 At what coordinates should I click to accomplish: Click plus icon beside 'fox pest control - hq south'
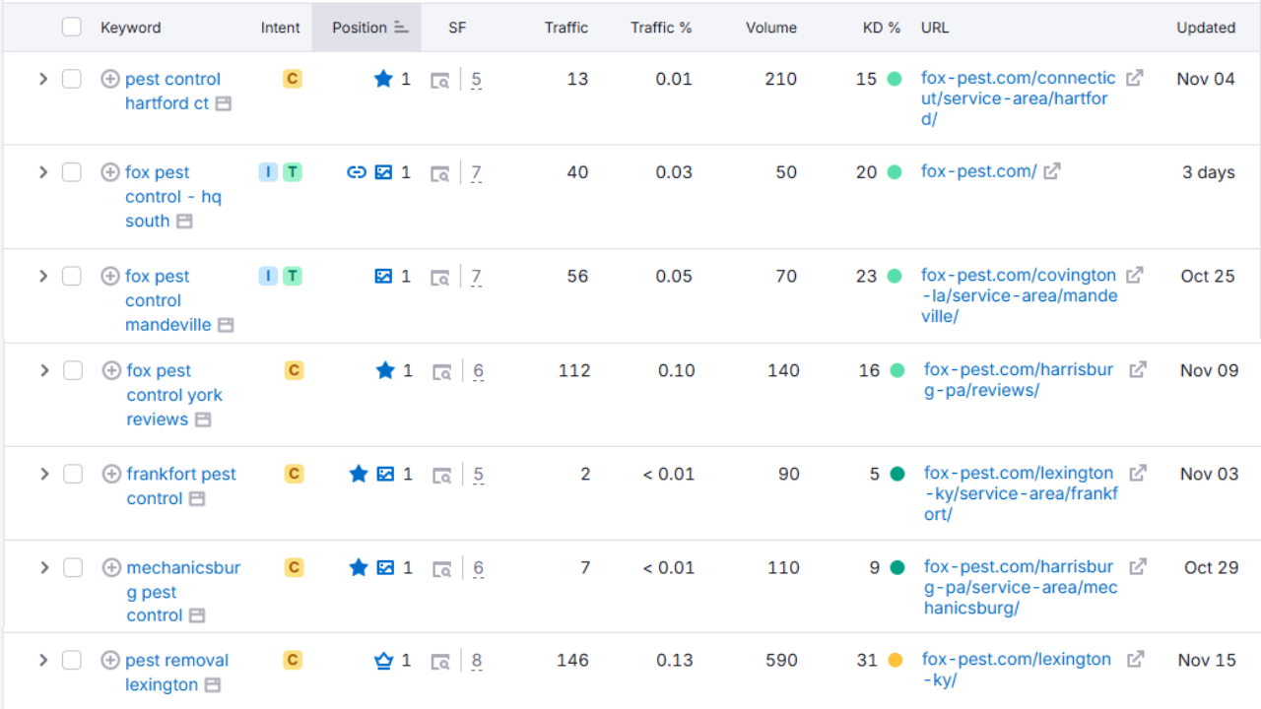[x=110, y=172]
